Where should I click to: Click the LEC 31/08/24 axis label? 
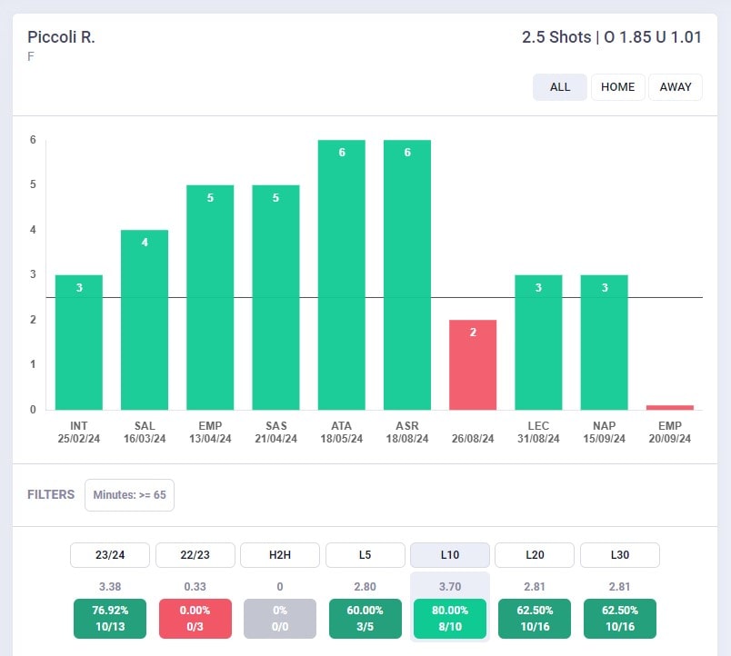tap(538, 432)
